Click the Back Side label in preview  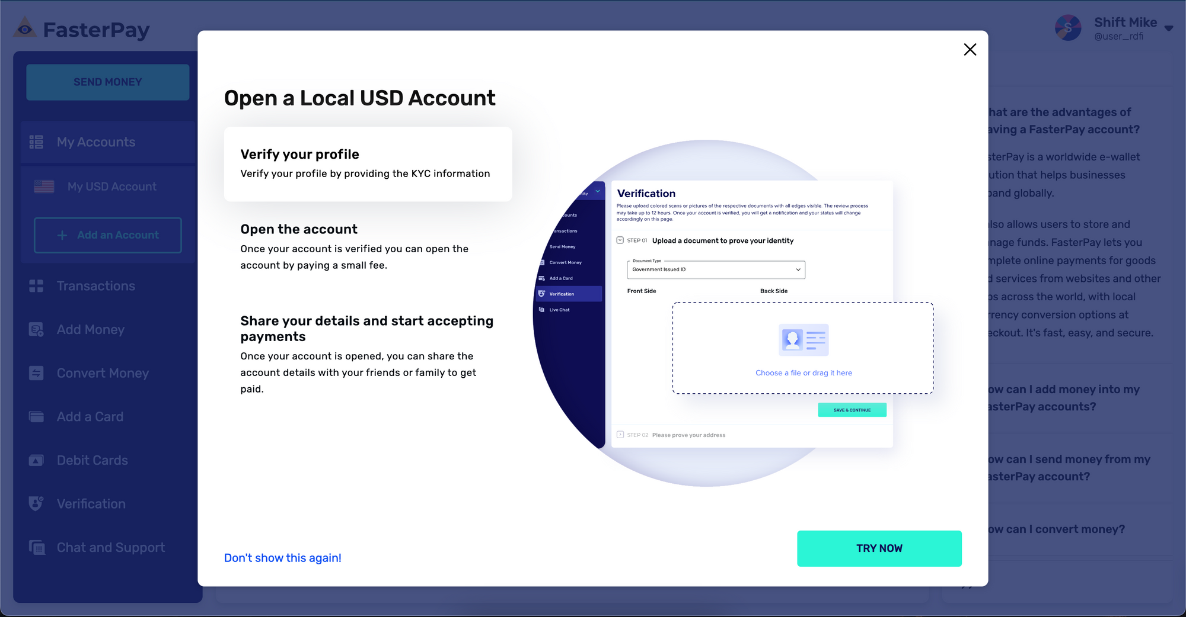pos(774,291)
